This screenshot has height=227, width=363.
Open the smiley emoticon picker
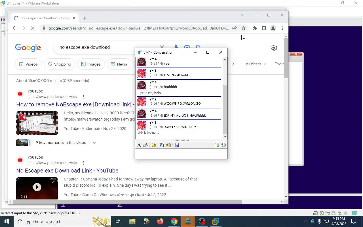click(x=154, y=145)
